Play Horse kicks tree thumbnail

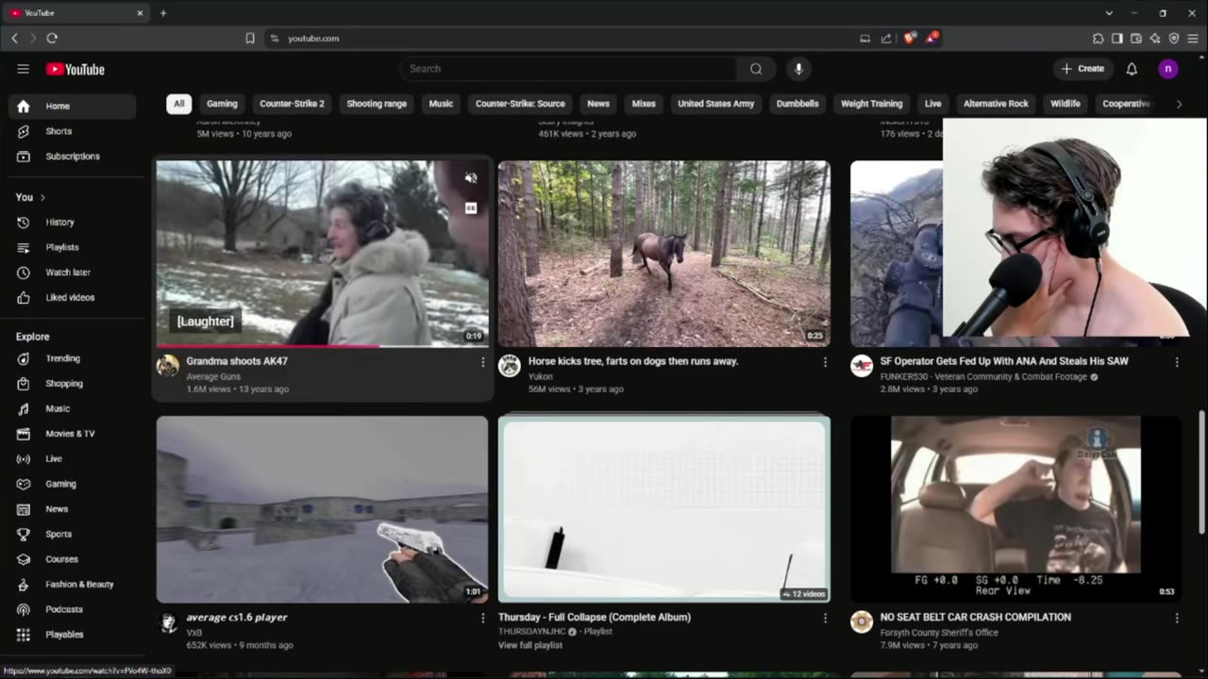coord(664,254)
